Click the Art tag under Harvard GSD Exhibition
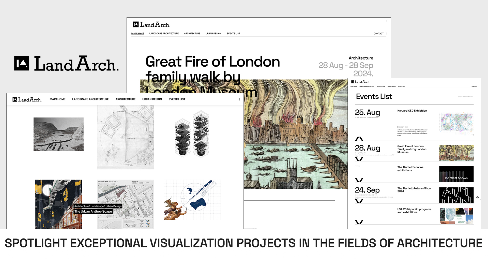 [406, 127]
